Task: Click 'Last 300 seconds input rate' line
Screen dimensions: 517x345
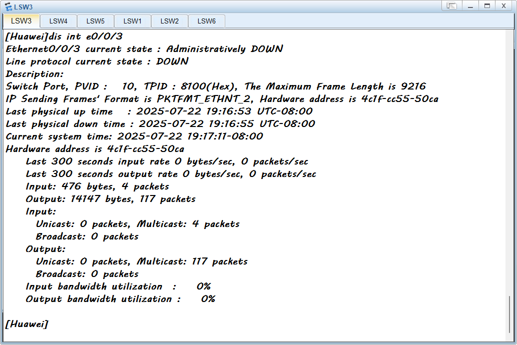Action: tap(167, 161)
